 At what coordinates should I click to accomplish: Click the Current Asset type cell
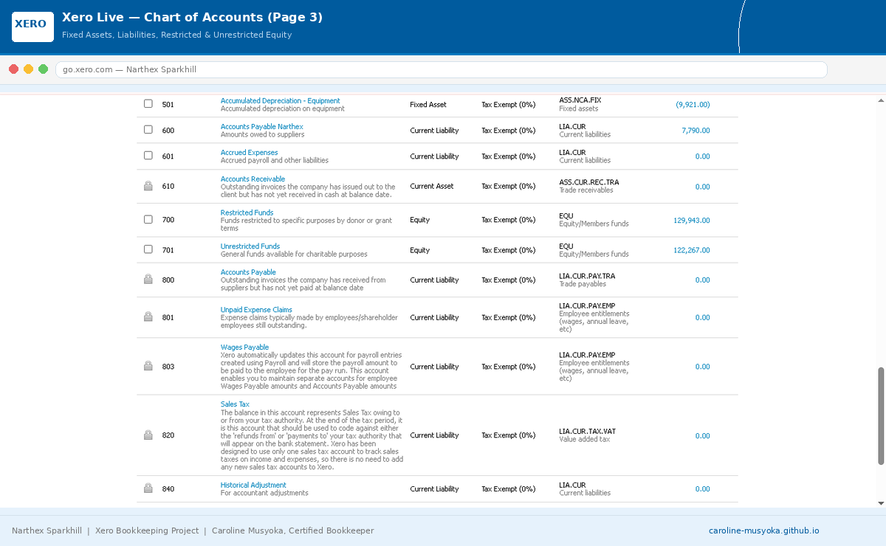click(x=432, y=187)
